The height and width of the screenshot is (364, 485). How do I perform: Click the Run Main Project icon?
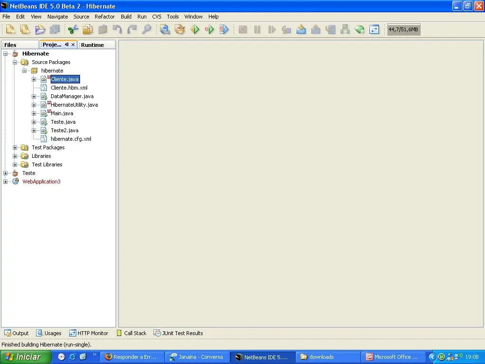point(195,30)
